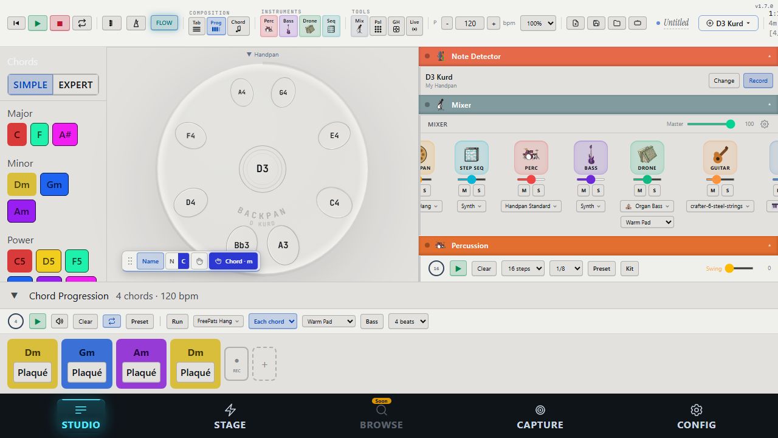Create a new file with the new-document icon
778x438 pixels.
(x=576, y=23)
